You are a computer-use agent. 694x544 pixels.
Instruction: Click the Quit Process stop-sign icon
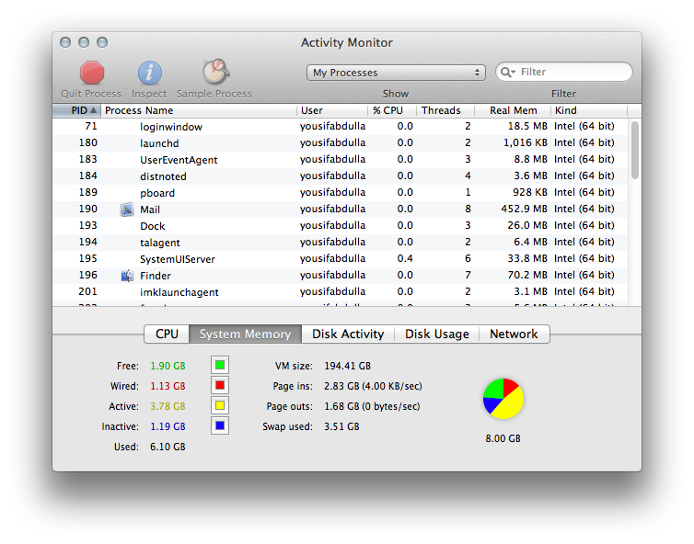click(92, 73)
